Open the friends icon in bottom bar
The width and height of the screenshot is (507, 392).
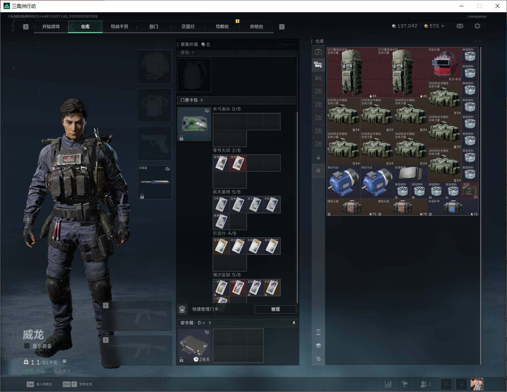point(425,384)
